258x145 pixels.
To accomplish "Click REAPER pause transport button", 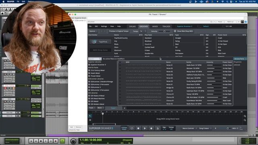I will click(x=51, y=141).
